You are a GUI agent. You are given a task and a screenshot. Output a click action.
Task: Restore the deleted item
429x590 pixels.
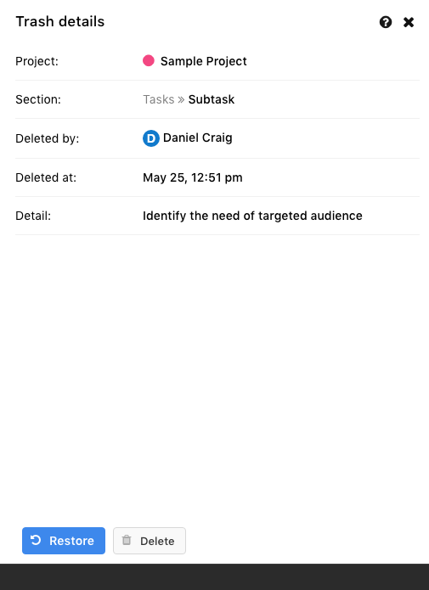(64, 541)
